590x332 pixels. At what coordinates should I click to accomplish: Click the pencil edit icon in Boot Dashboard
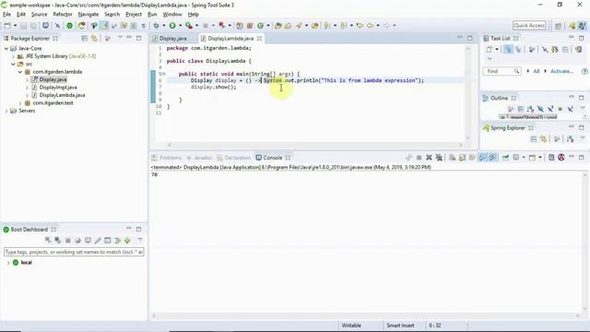coord(98,240)
